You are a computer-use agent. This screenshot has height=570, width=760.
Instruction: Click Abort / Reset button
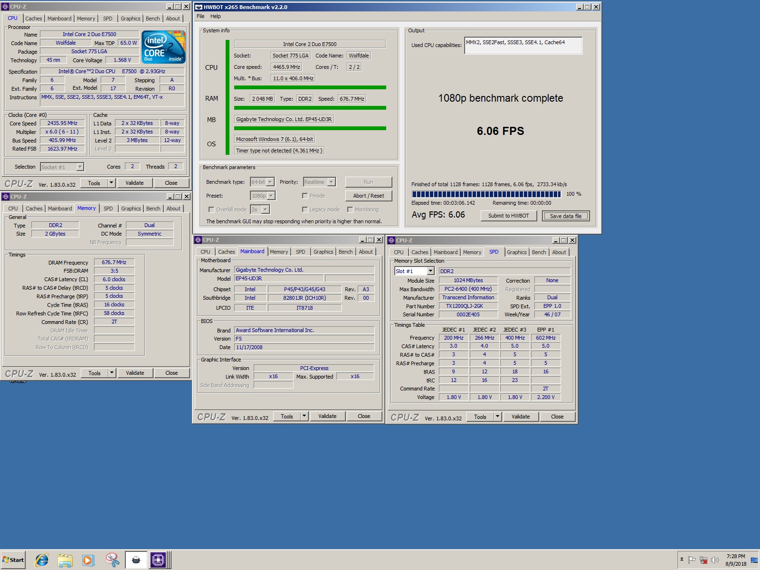tap(369, 196)
